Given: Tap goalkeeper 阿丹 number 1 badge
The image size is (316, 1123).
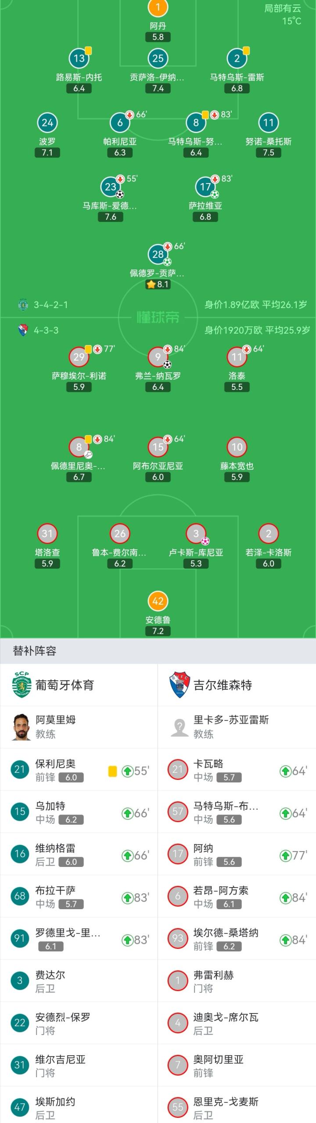Looking at the screenshot, I should (x=158, y=7).
